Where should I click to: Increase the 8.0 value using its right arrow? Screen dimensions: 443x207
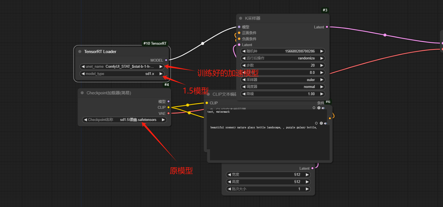tap(322, 72)
